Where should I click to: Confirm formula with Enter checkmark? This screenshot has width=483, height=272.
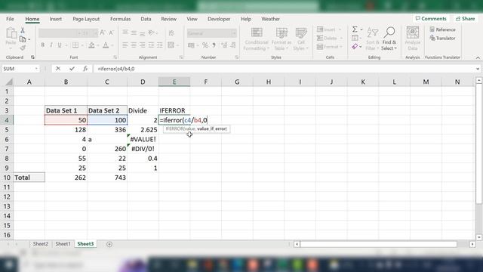pos(72,69)
